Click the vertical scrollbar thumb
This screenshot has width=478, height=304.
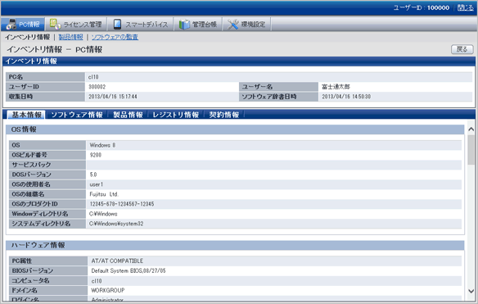[x=471, y=150]
